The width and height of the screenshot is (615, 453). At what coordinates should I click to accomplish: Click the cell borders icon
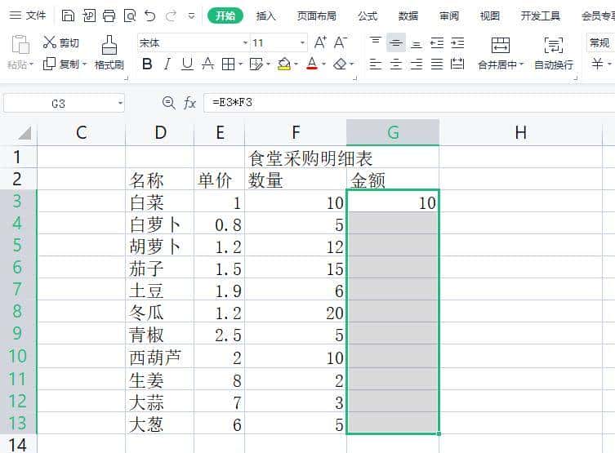(x=228, y=64)
